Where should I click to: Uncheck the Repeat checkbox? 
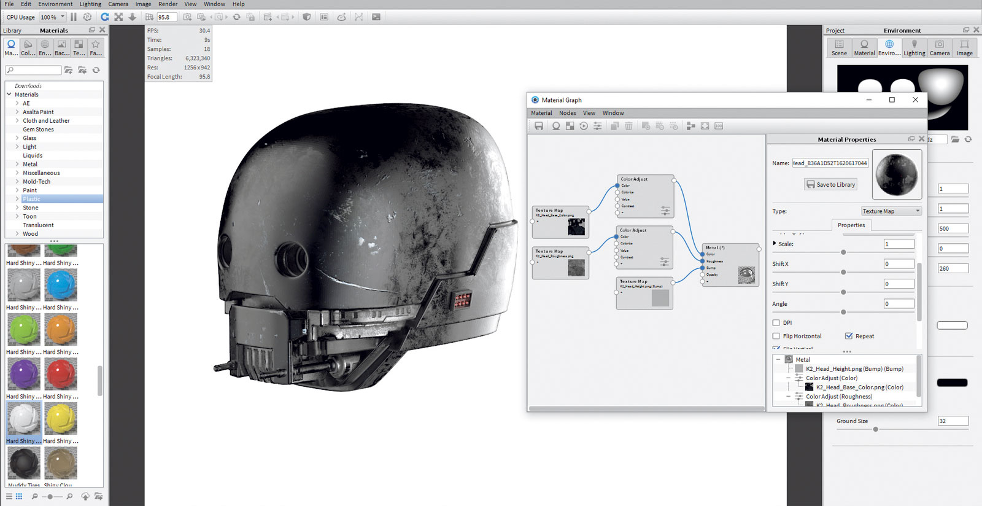coord(849,336)
